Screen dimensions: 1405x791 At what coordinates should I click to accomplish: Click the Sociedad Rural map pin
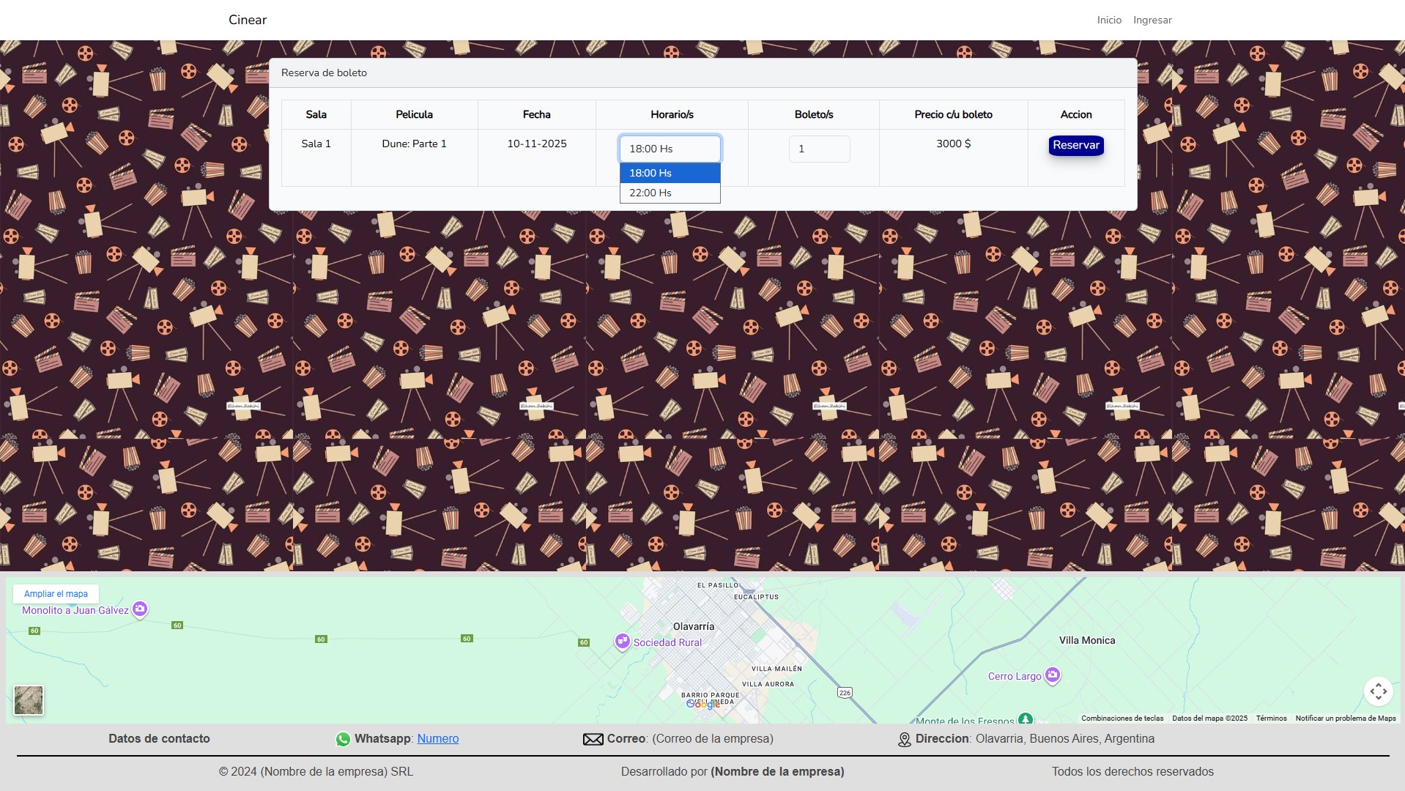coord(622,642)
